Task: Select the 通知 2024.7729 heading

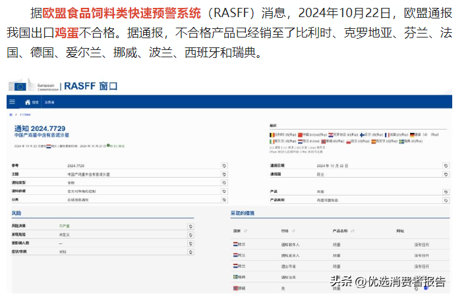Action: (40, 128)
